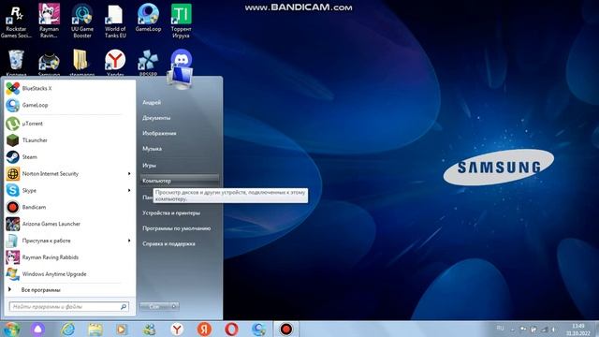Select World of Tanks EU desktop shortcut

coord(115,21)
